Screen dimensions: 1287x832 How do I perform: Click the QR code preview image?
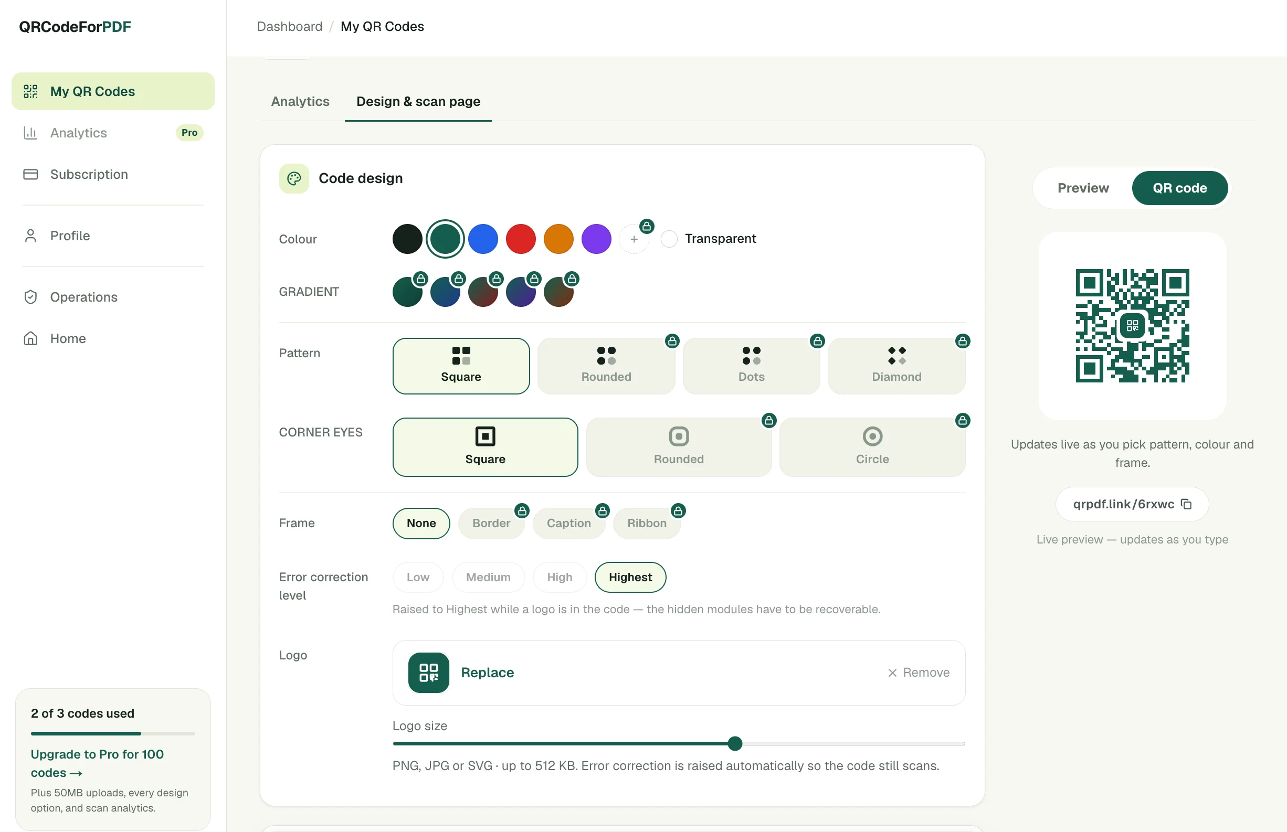pos(1132,326)
